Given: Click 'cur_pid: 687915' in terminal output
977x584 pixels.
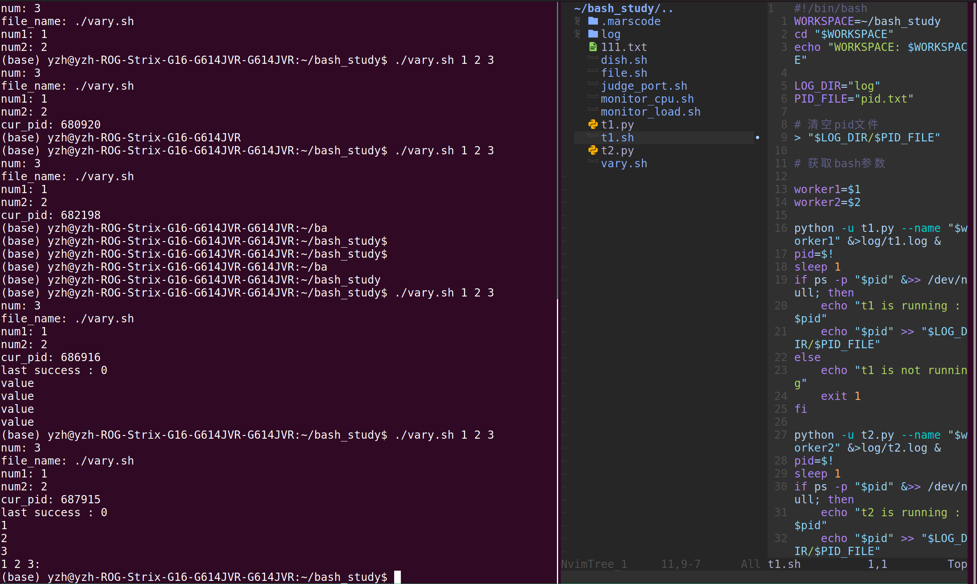Looking at the screenshot, I should pos(51,499).
